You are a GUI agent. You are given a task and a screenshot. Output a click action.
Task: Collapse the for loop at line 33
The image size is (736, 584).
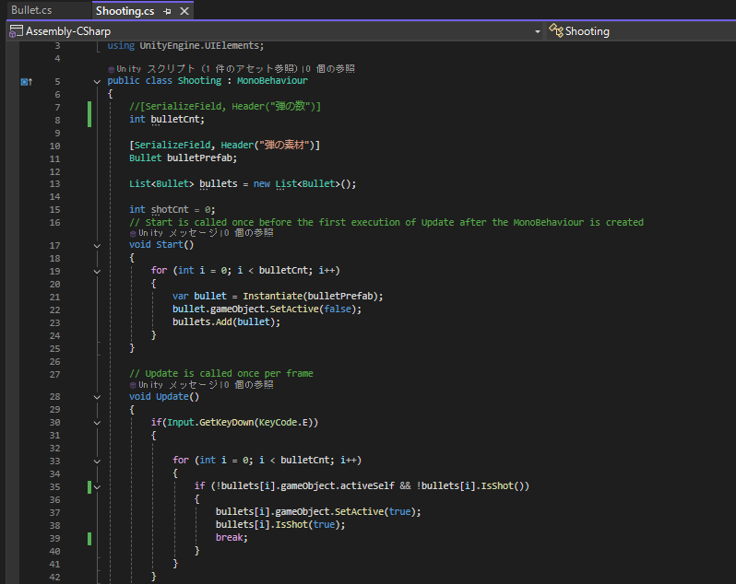(x=97, y=461)
